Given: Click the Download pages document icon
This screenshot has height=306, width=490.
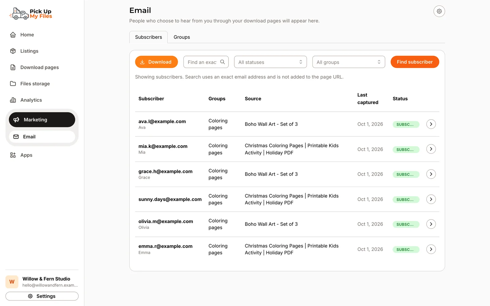Looking at the screenshot, I should coord(13,67).
